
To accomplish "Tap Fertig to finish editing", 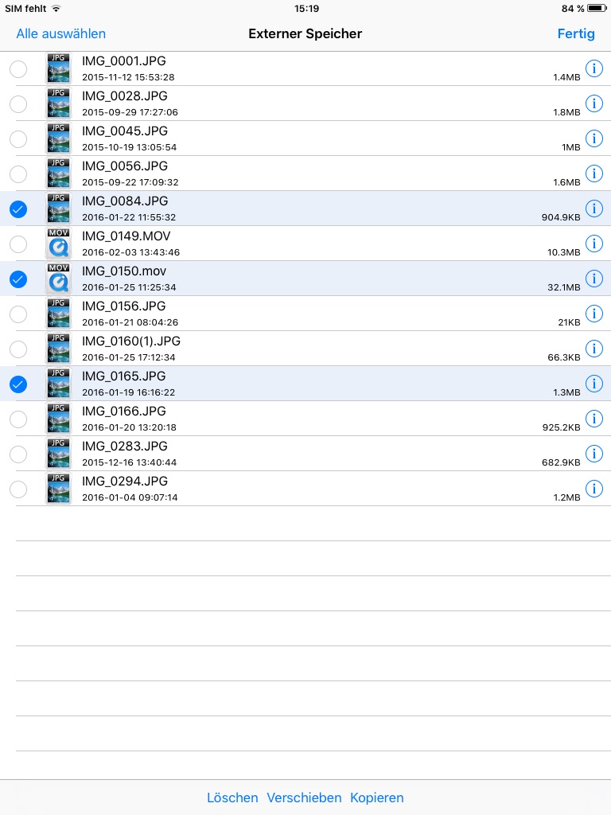I will tap(576, 33).
